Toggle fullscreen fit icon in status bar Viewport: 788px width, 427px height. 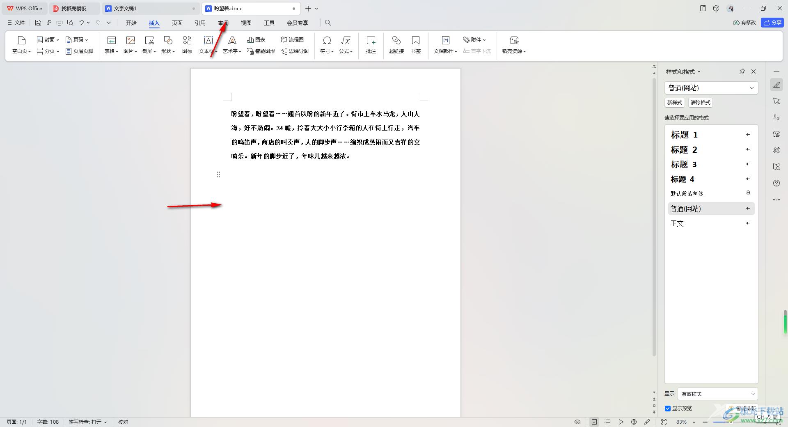click(x=664, y=422)
